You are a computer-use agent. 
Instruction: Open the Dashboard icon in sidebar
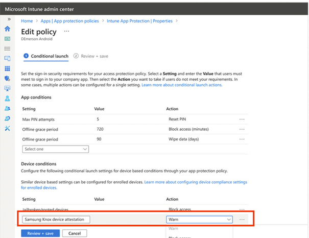click(x=7, y=39)
